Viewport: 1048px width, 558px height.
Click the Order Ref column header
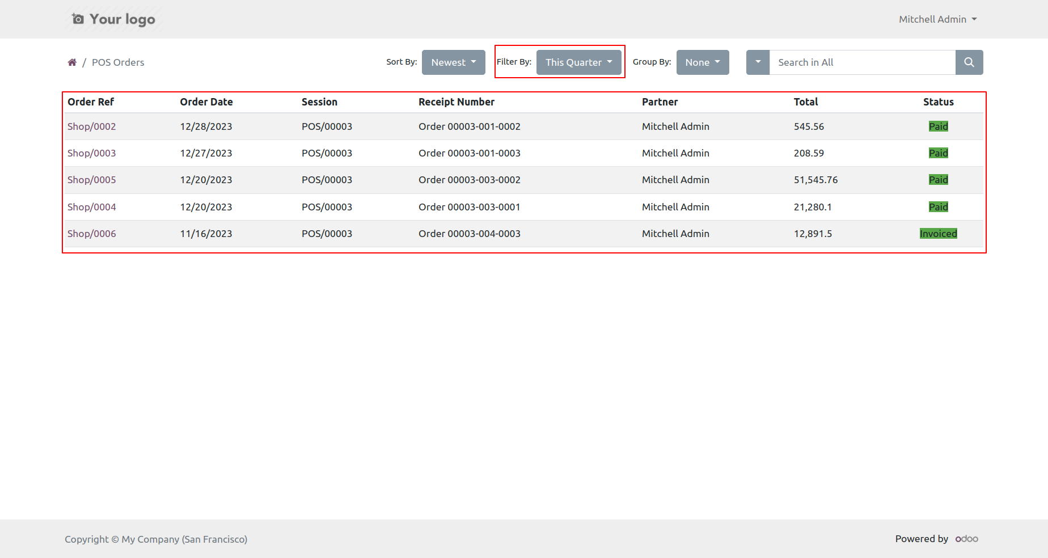click(x=91, y=102)
